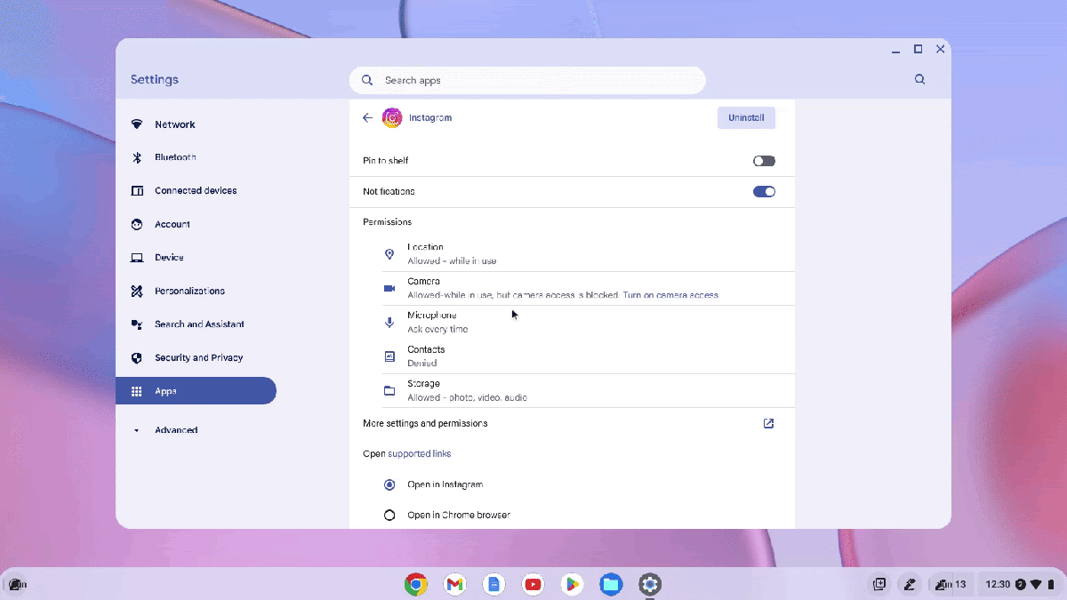1067x600 pixels.
Task: Click the back arrow next to Instagram
Action: pyautogui.click(x=367, y=117)
